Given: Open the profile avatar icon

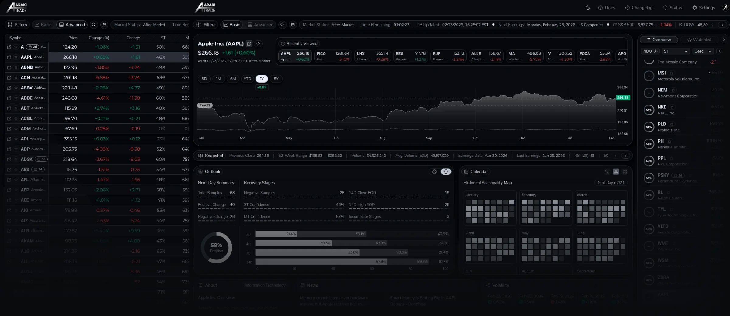Looking at the screenshot, I should tap(726, 8).
